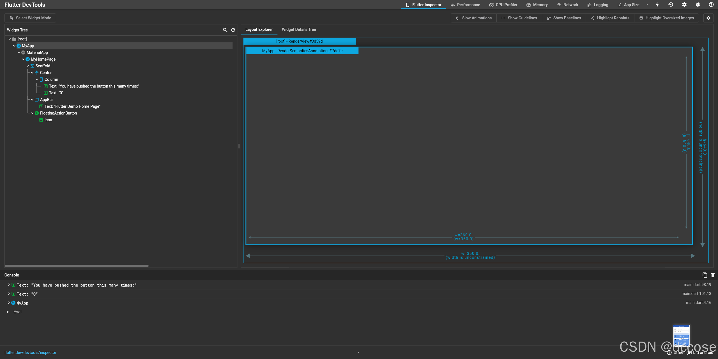Click the bug report icon
Viewport: 718px width, 359px height.
[698, 5]
